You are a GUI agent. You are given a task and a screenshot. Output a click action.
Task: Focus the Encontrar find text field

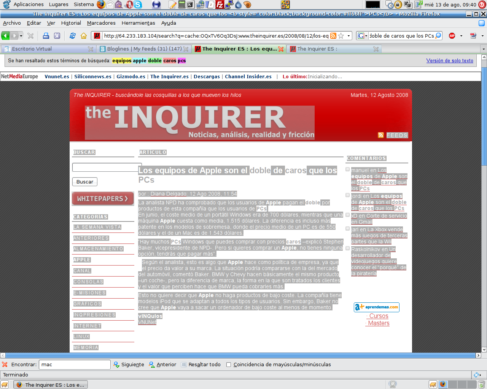[x=75, y=365]
